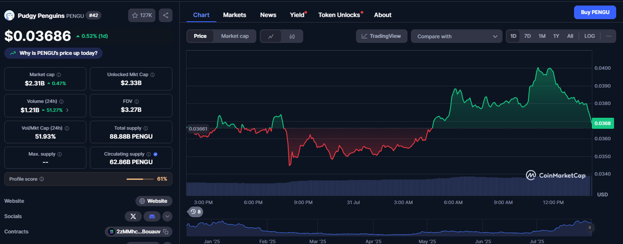Click the USD currency label on chart
The height and width of the screenshot is (244, 623).
coord(603,194)
